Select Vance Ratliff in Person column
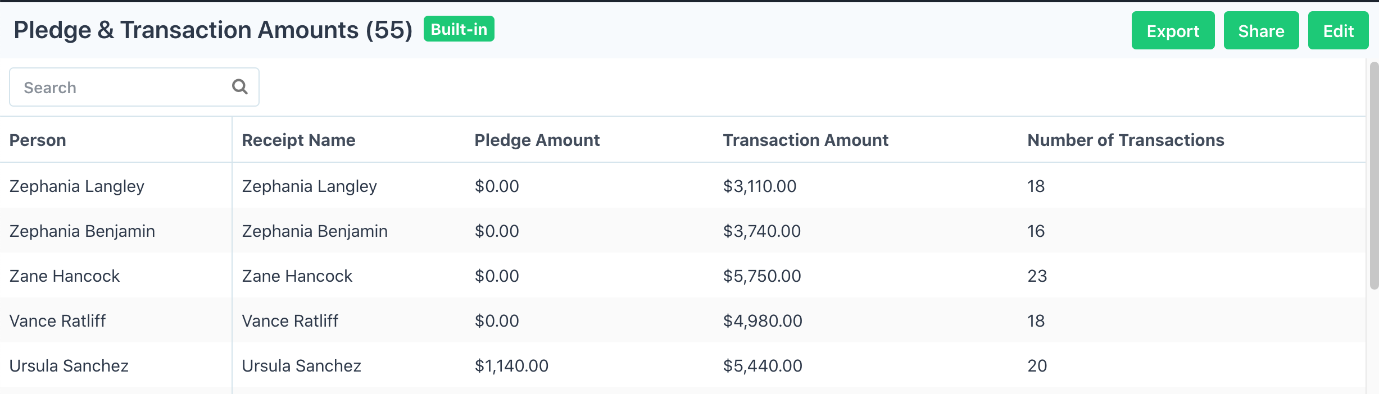The image size is (1379, 394). (57, 320)
